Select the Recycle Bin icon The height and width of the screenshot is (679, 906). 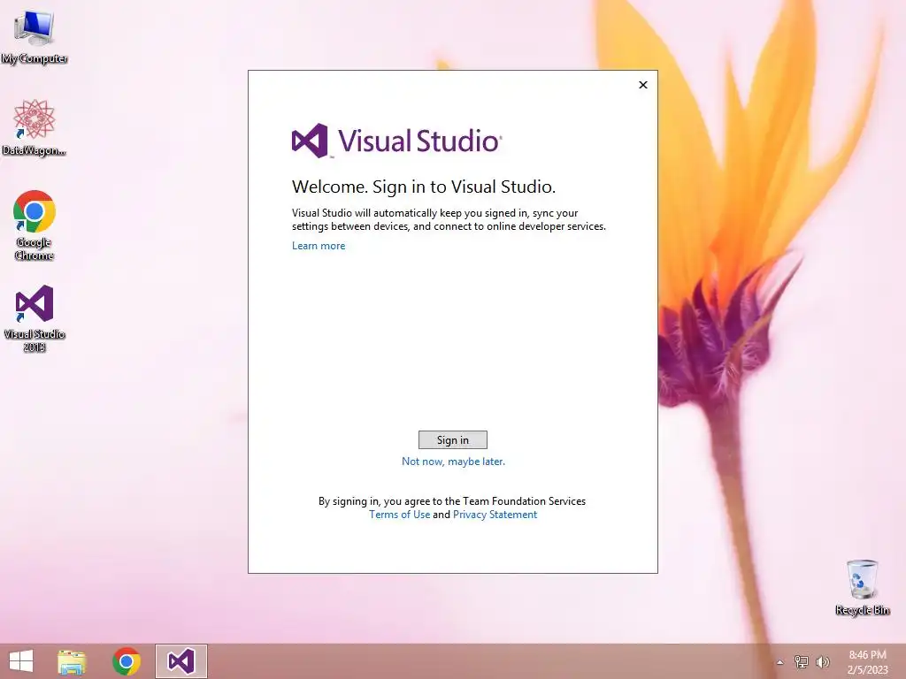(x=862, y=587)
